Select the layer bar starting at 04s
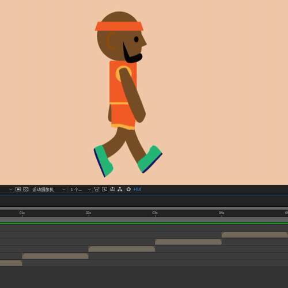The height and width of the screenshot is (288, 288). pos(255,235)
